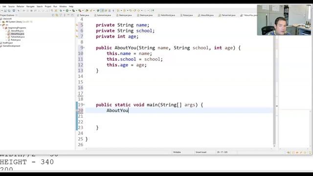Open the Window menu
Image resolution: width=313 pixels, height=176 pixels.
63,6
